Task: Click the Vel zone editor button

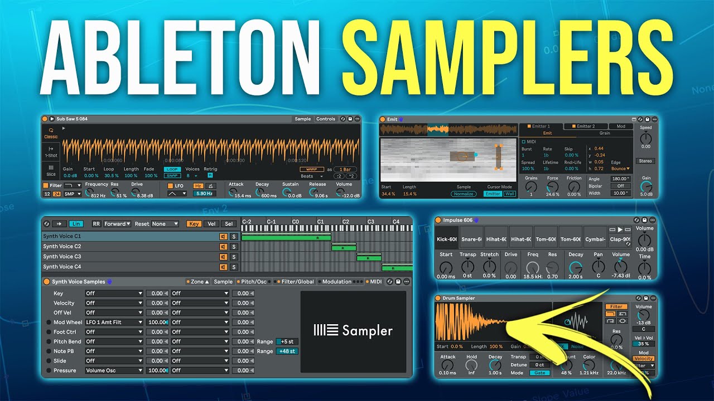Action: [211, 224]
